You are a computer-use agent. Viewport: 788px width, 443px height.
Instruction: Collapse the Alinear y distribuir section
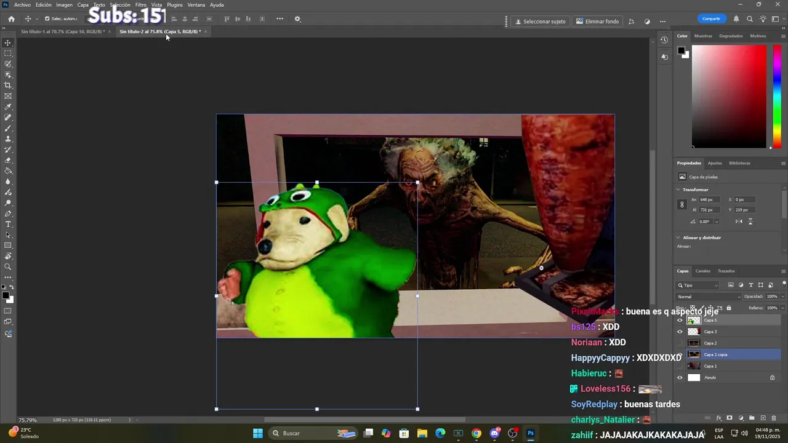point(678,237)
